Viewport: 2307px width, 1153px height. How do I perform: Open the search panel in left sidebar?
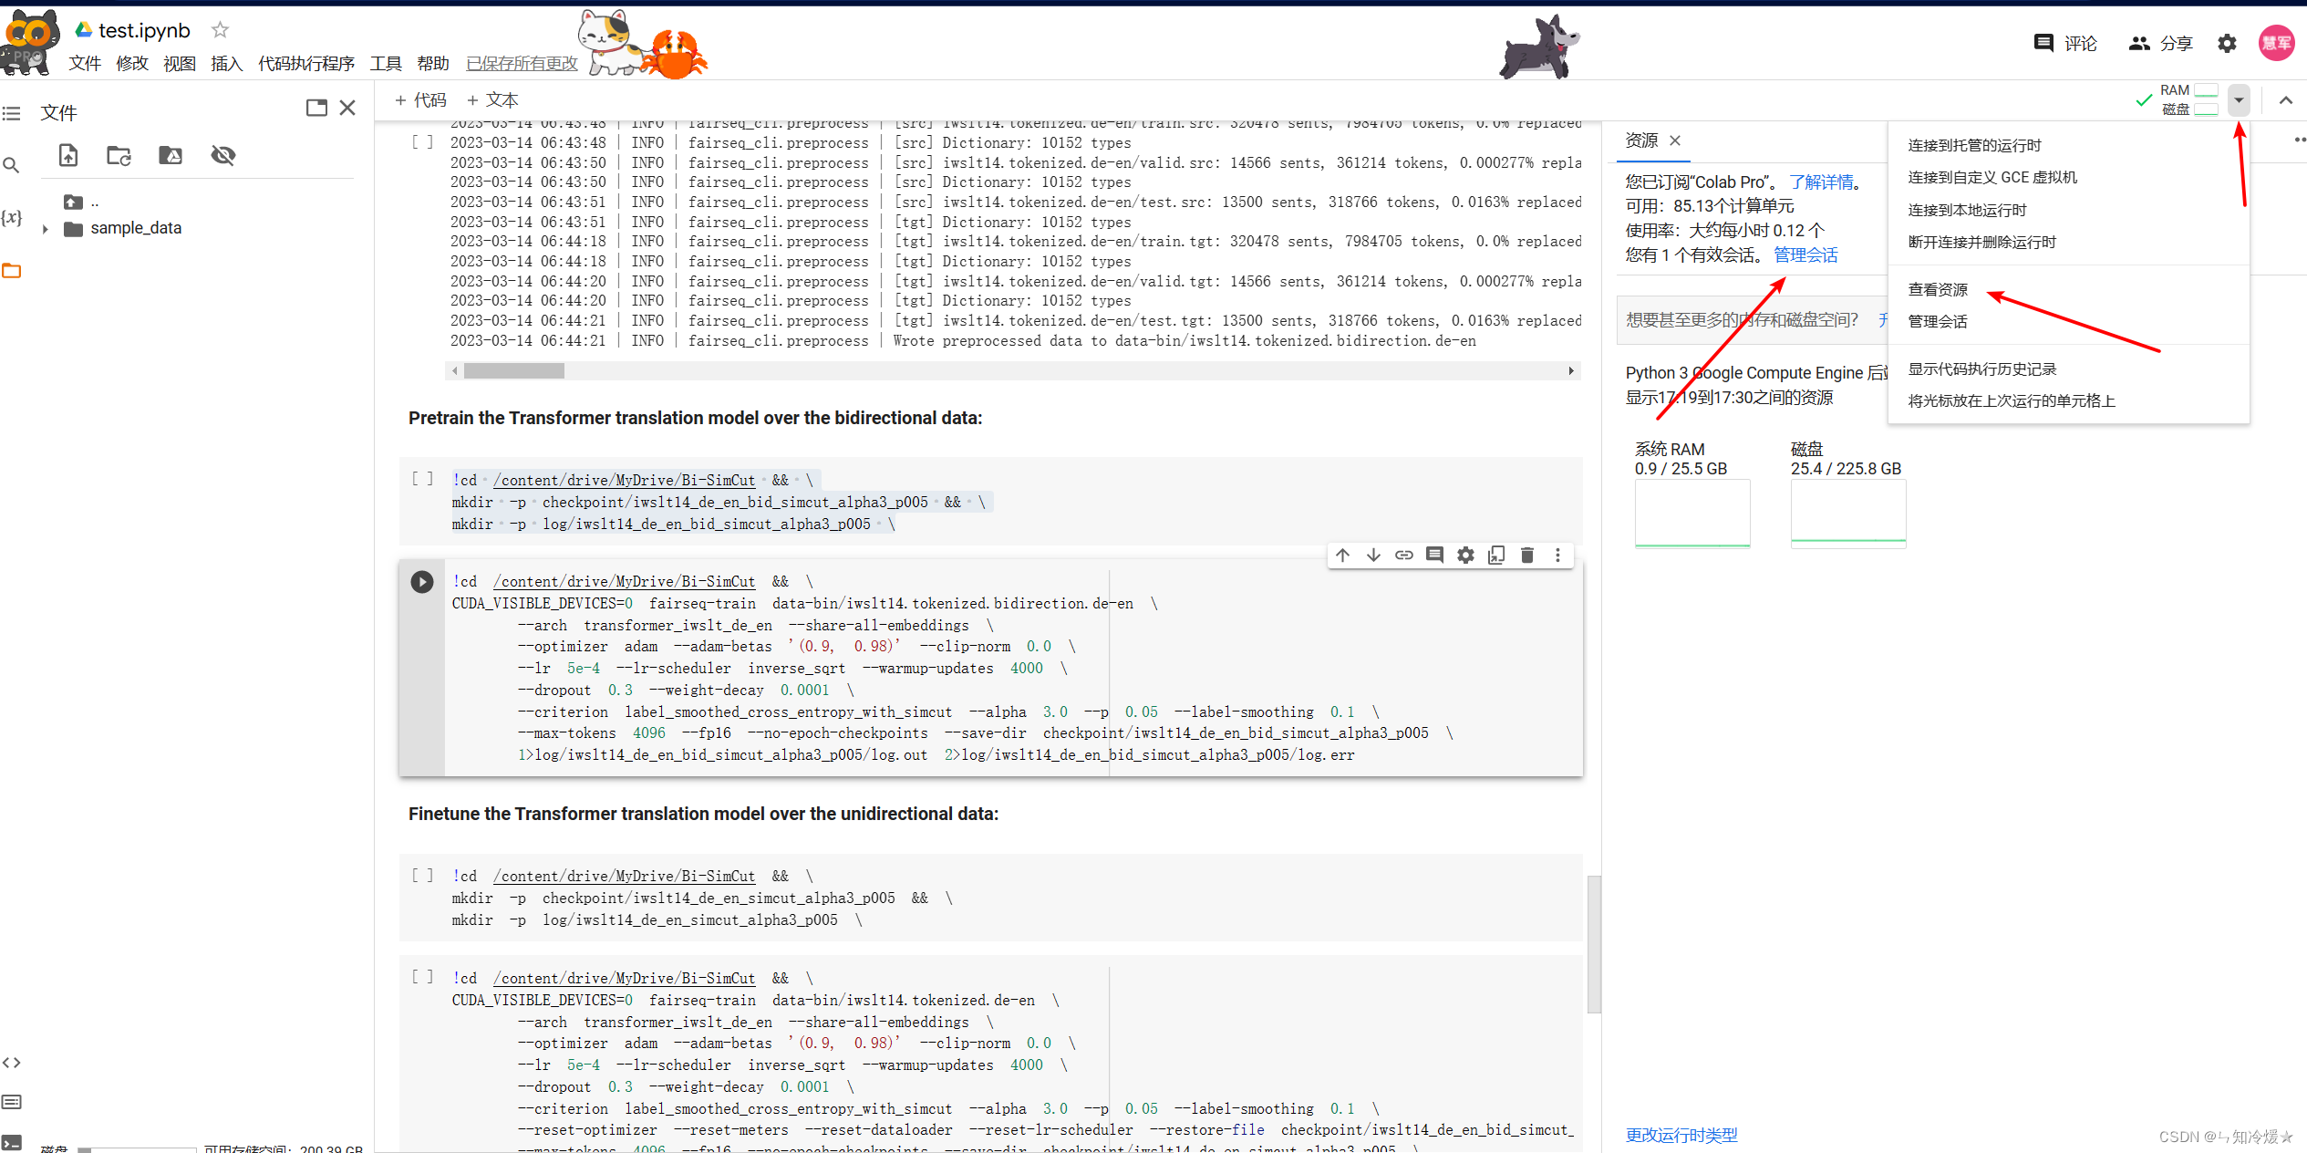(x=12, y=165)
